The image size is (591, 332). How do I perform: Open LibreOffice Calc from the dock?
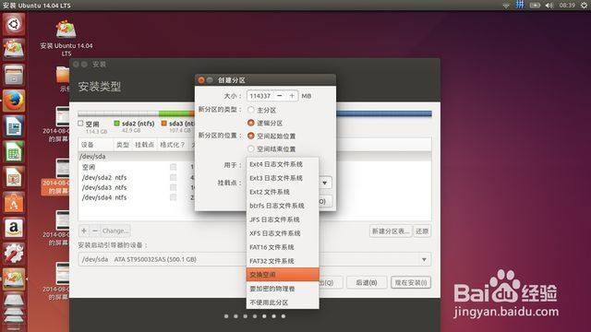14,152
